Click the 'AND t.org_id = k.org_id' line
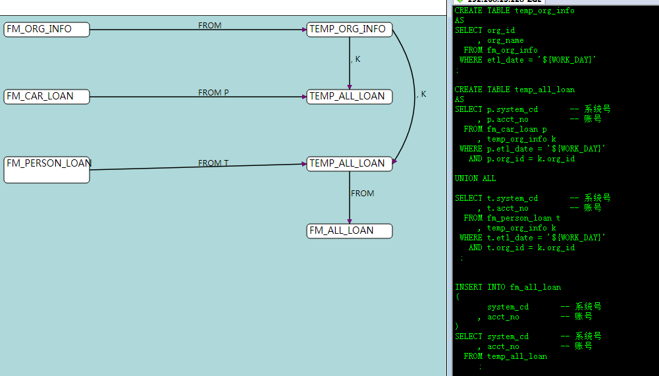 [521, 248]
